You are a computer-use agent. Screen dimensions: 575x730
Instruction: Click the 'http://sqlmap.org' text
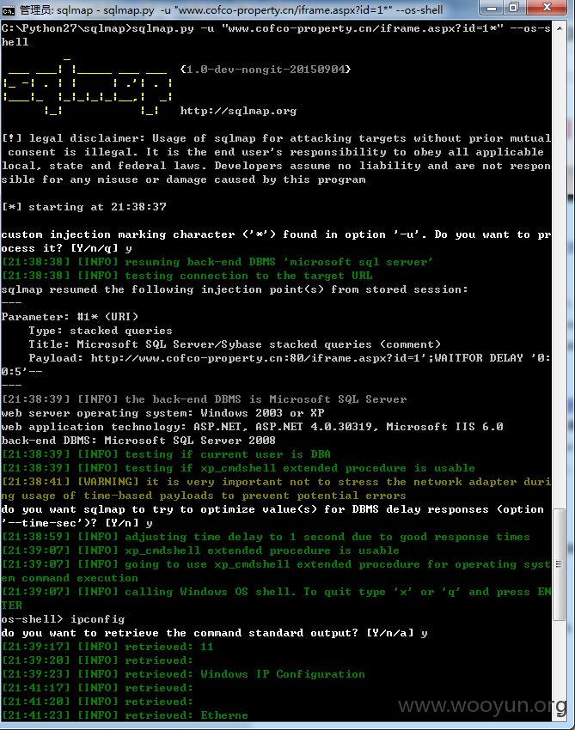(238, 111)
